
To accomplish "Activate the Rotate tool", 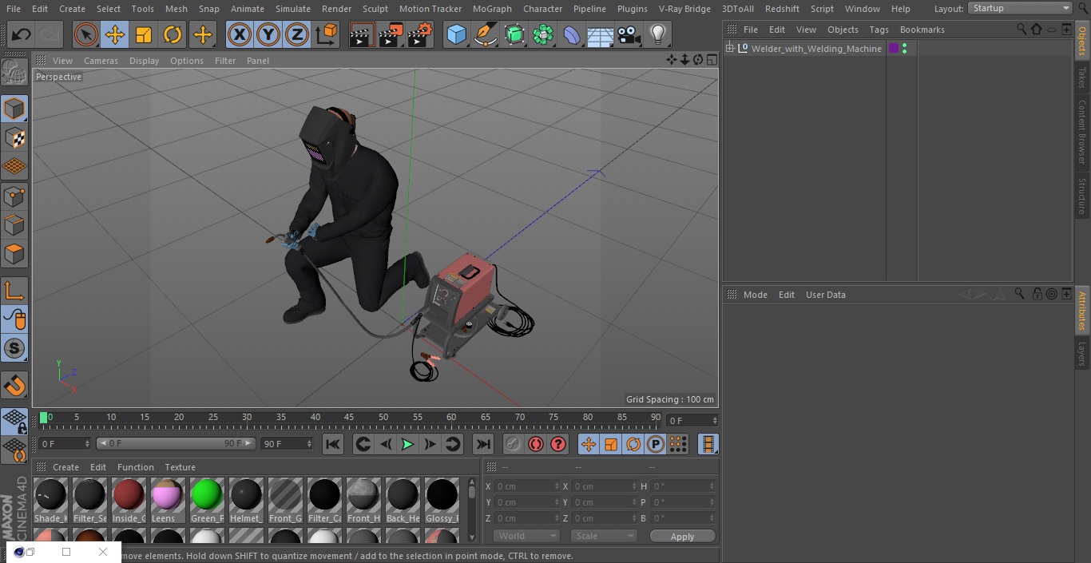I will (173, 34).
